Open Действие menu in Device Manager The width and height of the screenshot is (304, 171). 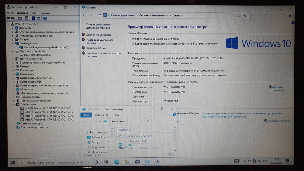click(23, 13)
